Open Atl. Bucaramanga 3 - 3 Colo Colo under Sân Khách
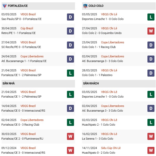This screenshot has width=156, height=156. [103, 111]
